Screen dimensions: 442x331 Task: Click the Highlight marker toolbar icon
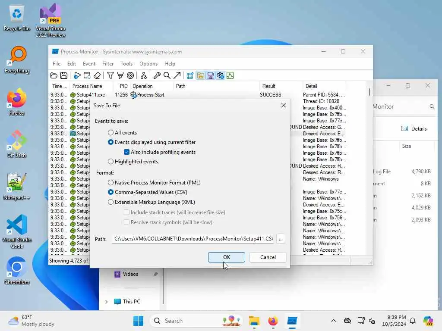[x=120, y=75]
